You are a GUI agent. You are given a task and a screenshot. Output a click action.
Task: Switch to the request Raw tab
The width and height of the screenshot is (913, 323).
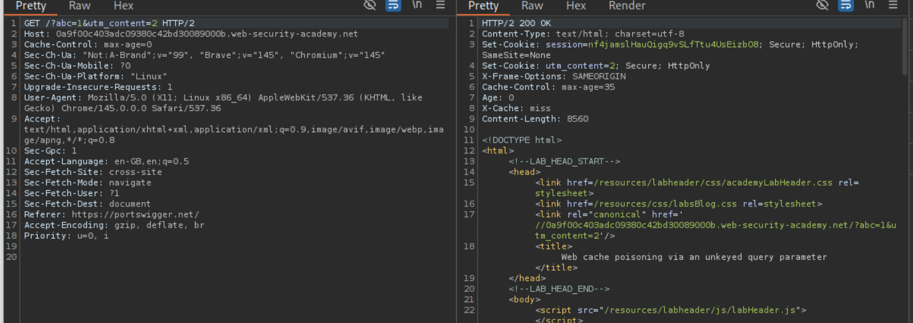[80, 6]
